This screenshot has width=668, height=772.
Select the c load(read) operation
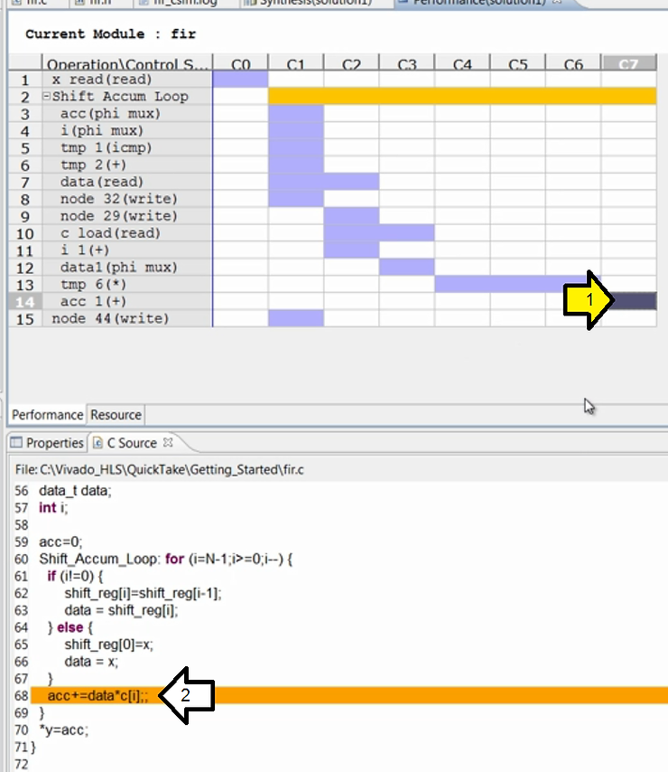[127, 233]
